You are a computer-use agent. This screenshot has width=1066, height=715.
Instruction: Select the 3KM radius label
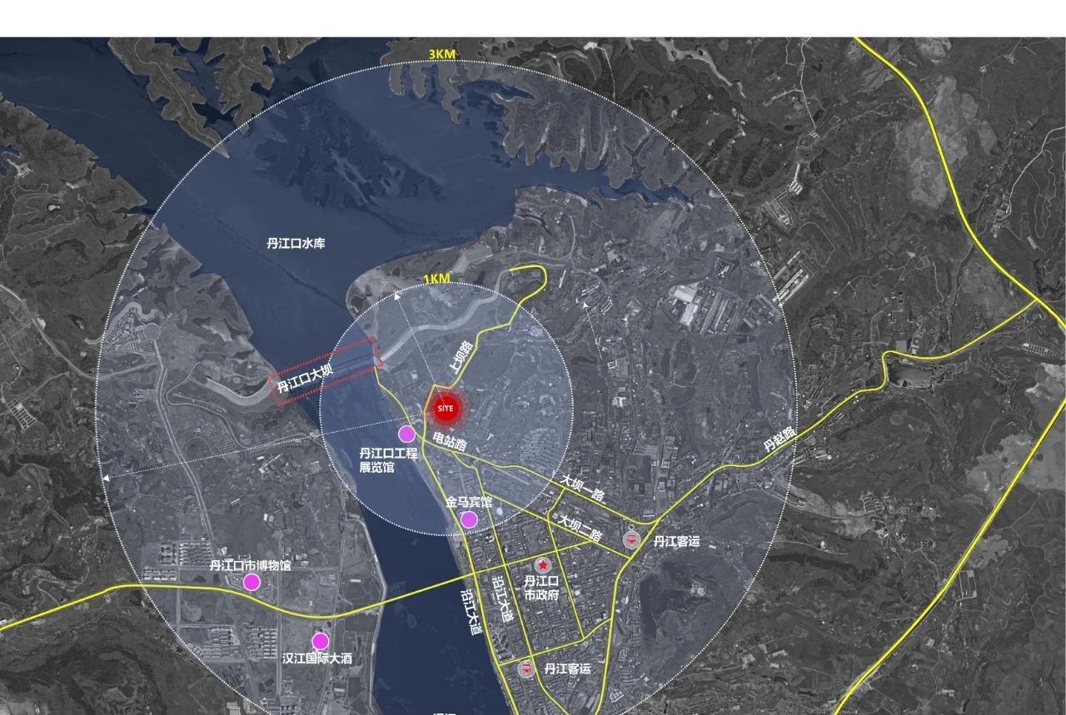(441, 54)
